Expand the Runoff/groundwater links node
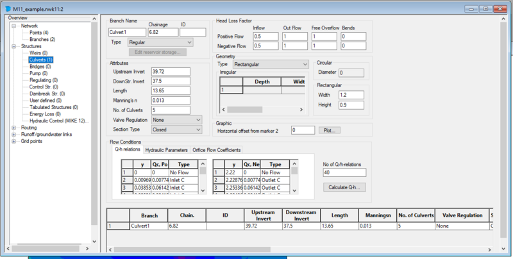 pos(13,135)
